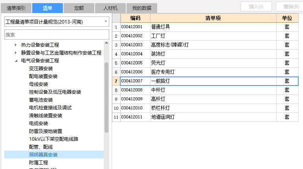Select 电气设备安装工程 tree item
The image size is (303, 169).
point(40,60)
